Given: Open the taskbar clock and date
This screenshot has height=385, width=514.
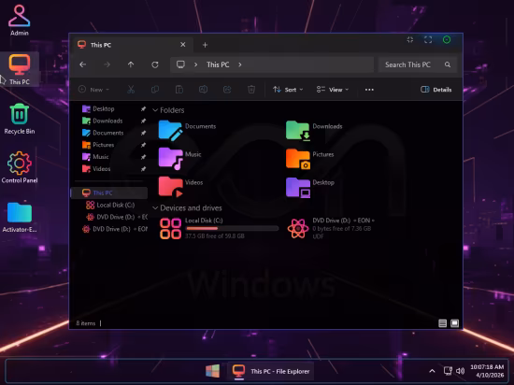Looking at the screenshot, I should coord(487,371).
